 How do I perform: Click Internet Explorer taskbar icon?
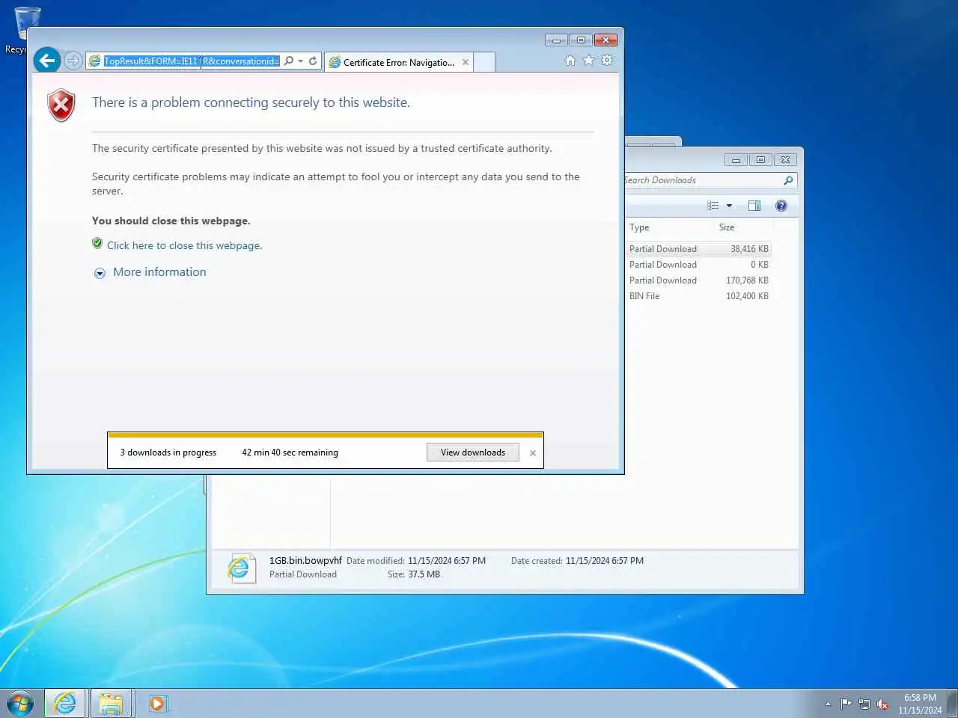[65, 703]
